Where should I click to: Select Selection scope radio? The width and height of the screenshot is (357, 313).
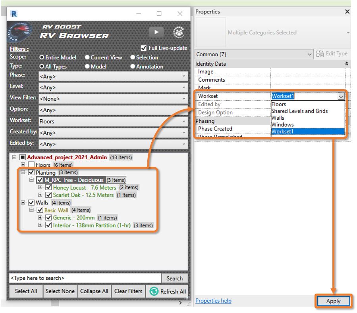click(133, 57)
